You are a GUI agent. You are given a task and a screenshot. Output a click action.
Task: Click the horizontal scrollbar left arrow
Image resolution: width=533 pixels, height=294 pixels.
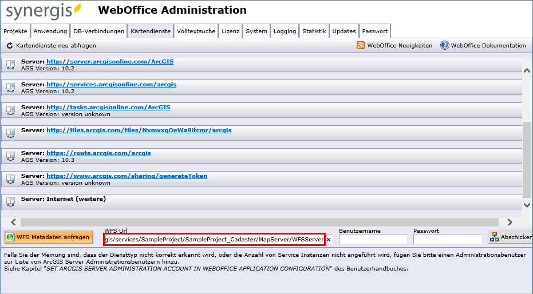(x=13, y=222)
